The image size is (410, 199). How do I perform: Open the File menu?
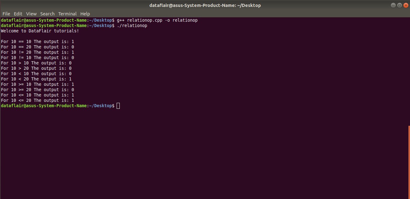6,14
